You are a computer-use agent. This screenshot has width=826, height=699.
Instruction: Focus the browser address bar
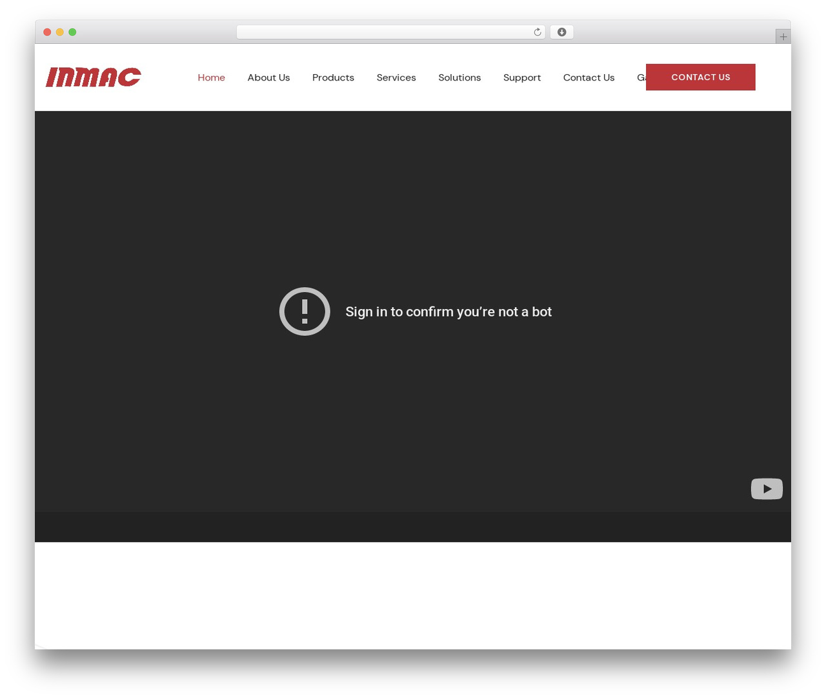pos(391,32)
